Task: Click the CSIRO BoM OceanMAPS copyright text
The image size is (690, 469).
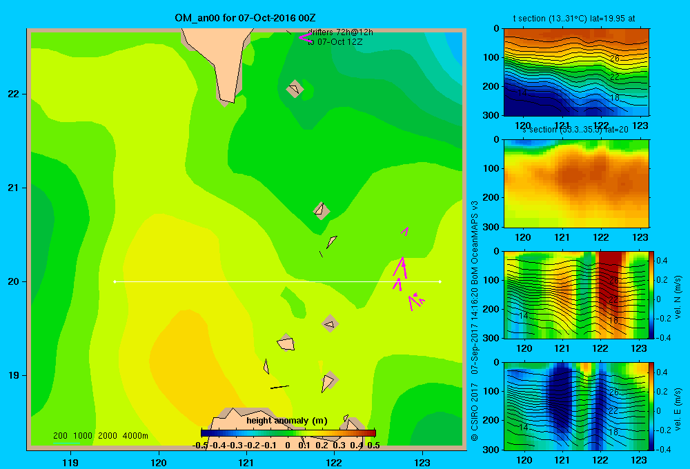Action: (475, 321)
